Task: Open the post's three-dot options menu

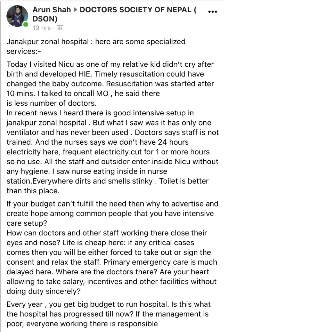Action: tap(212, 12)
